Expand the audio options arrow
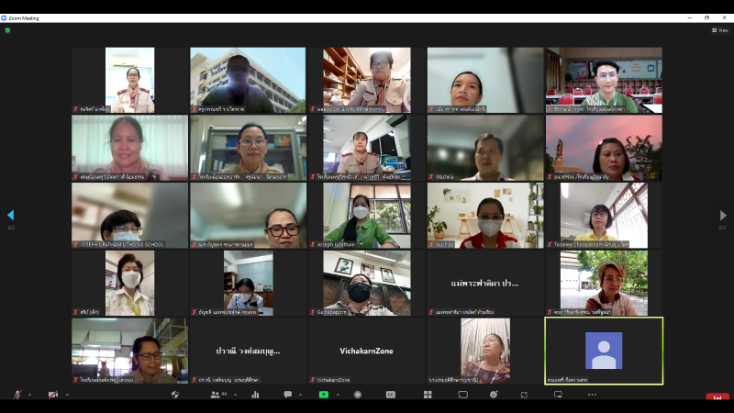Screen dimensions: 734x413 point(29,395)
